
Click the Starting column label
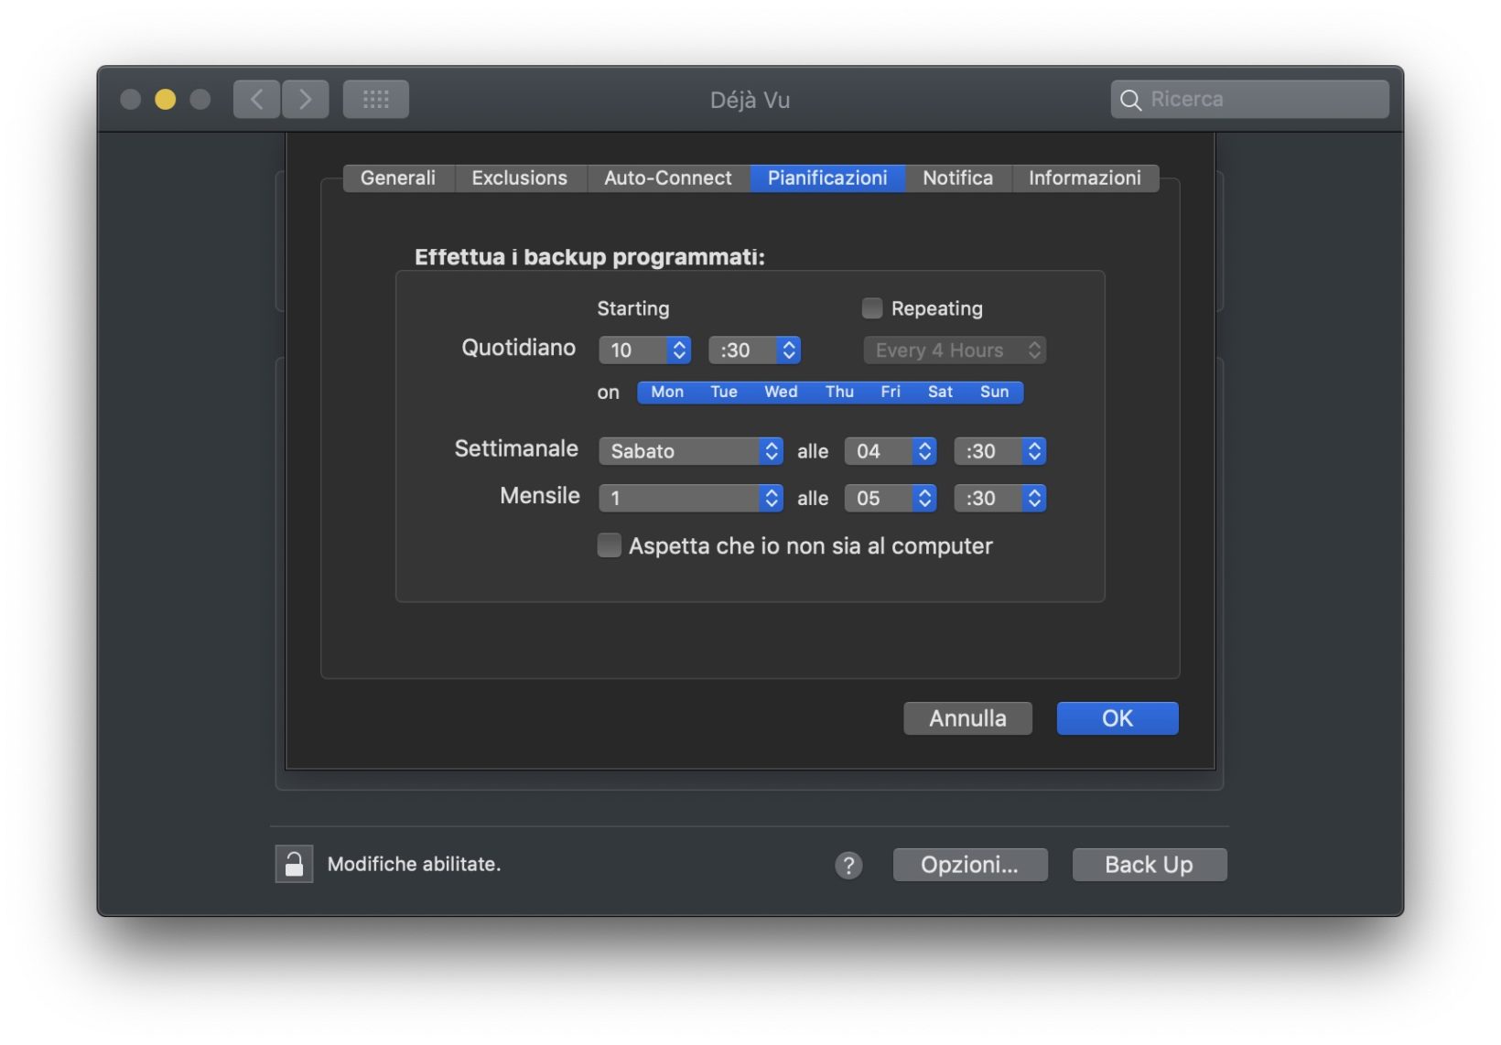pos(633,308)
